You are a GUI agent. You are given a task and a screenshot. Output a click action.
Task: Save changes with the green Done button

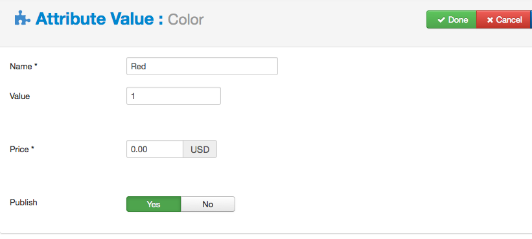pyautogui.click(x=452, y=19)
